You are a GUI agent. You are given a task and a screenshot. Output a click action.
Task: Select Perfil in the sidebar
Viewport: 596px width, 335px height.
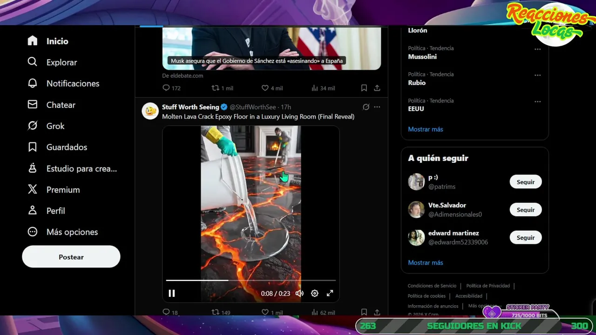click(x=55, y=211)
